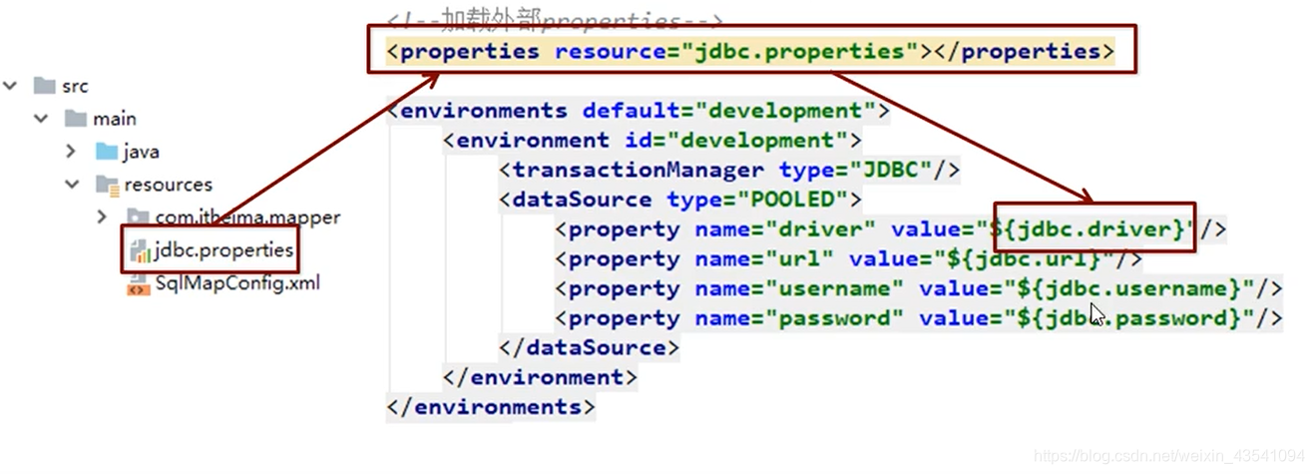
Task: Click the "jdbc.properties" resource attribute value
Action: click(x=806, y=51)
